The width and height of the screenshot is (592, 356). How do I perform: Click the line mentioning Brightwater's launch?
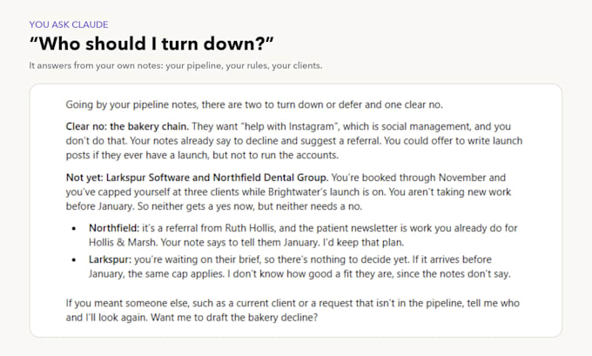(288, 191)
